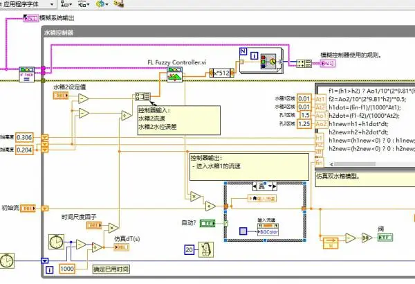Click the case structure selector terminal
415x284 pixels.
pos(225,223)
